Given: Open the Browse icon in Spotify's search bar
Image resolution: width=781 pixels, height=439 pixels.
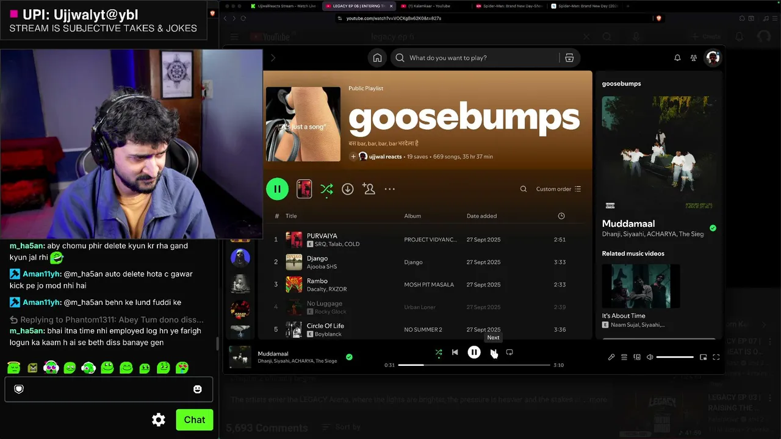Looking at the screenshot, I should click(x=569, y=58).
